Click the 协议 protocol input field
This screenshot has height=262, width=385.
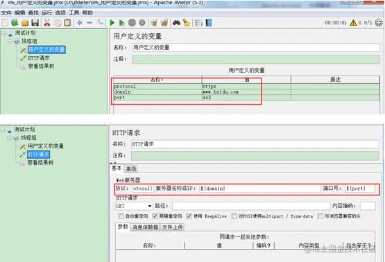coord(143,189)
